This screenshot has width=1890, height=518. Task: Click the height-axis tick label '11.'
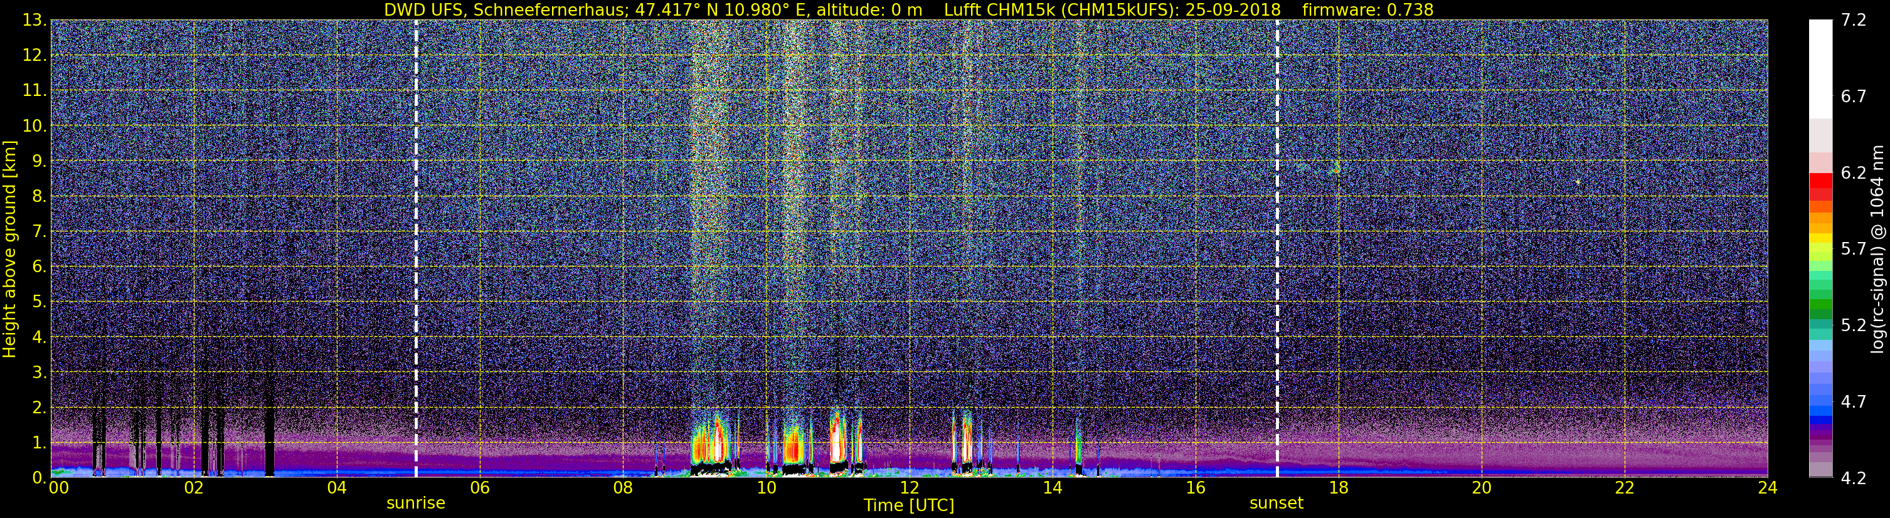click(x=35, y=91)
